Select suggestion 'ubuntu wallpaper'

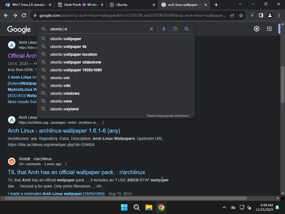pyautogui.click(x=116, y=39)
